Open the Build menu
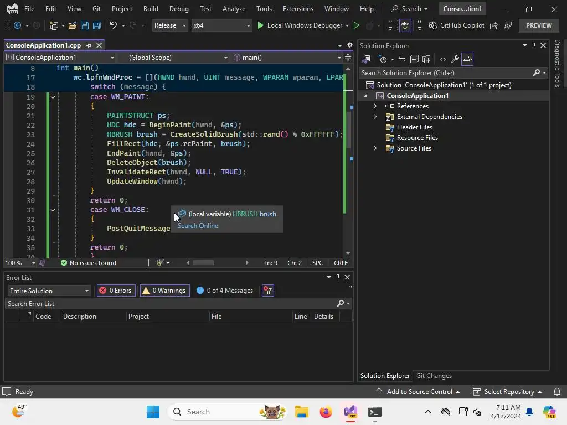The width and height of the screenshot is (567, 425). (151, 9)
